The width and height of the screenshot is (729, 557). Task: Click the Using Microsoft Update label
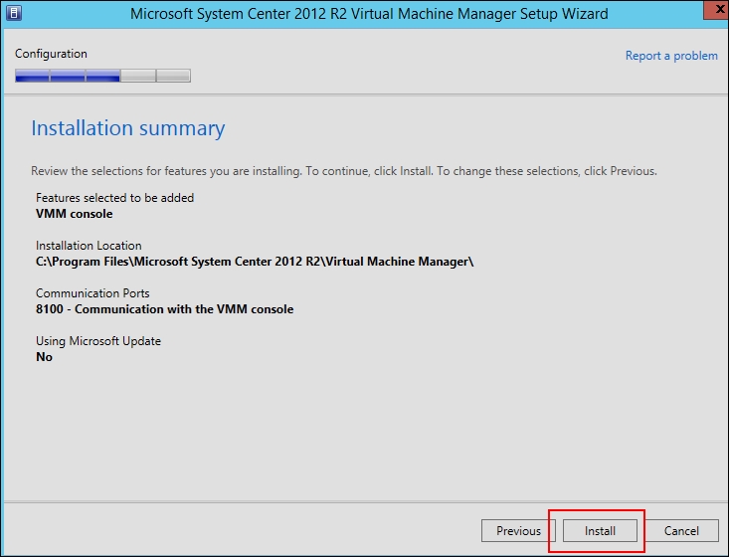point(98,341)
